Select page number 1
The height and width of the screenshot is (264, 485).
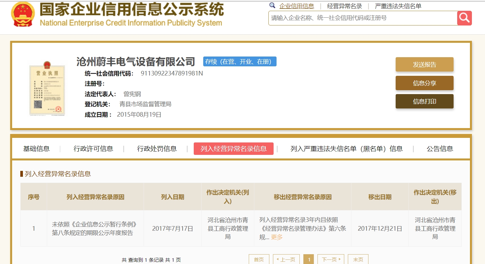click(x=309, y=259)
